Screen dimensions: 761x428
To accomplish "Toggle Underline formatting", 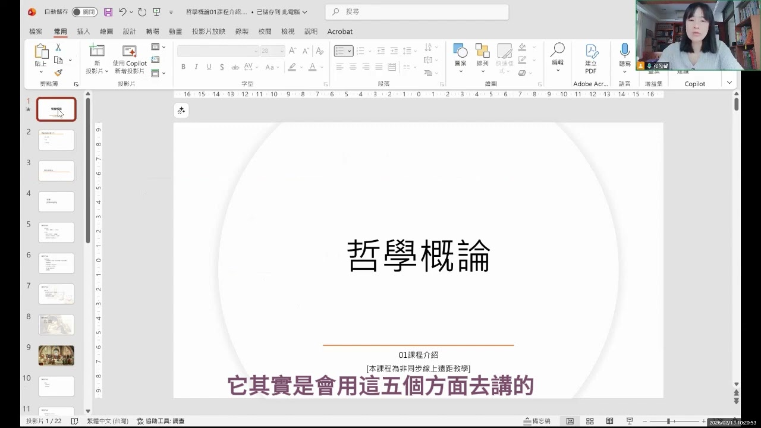I will coord(209,67).
